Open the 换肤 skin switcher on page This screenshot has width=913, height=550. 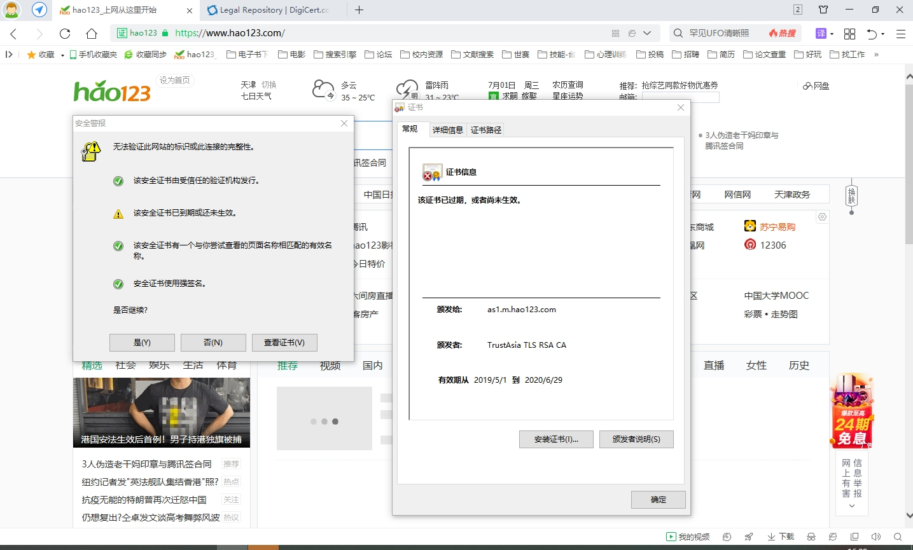tap(851, 197)
